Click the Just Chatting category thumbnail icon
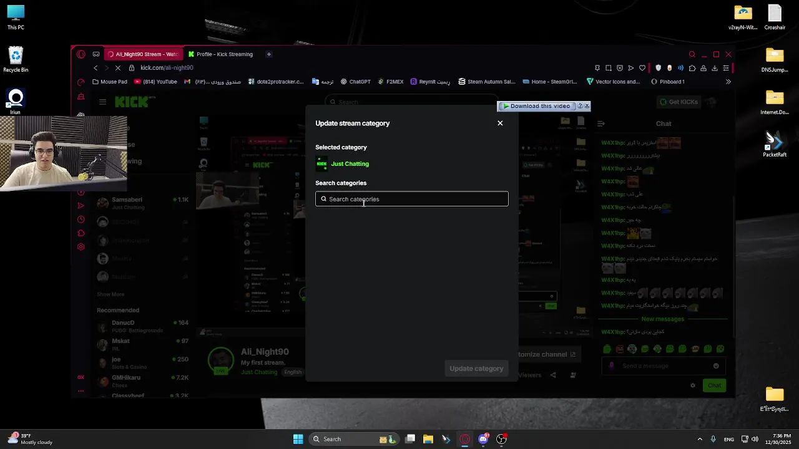This screenshot has width=799, height=449. pyautogui.click(x=321, y=164)
